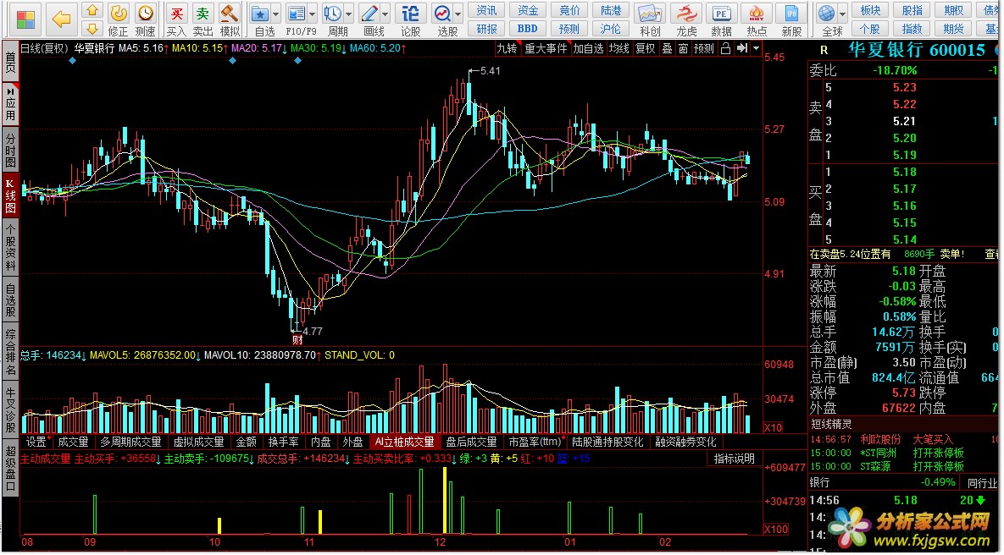Expand the 自选 dropdown arrow
This screenshot has width=1004, height=555.
pos(276,14)
